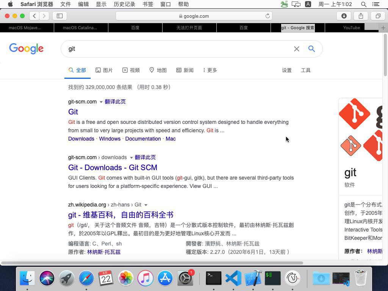Click the input source A icon
The height and width of the screenshot is (291, 388).
click(308, 4)
